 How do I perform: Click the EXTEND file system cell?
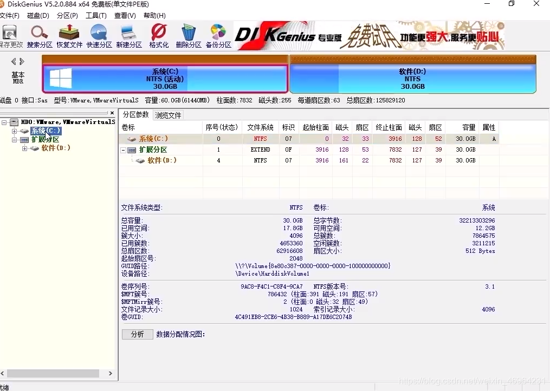[260, 149]
